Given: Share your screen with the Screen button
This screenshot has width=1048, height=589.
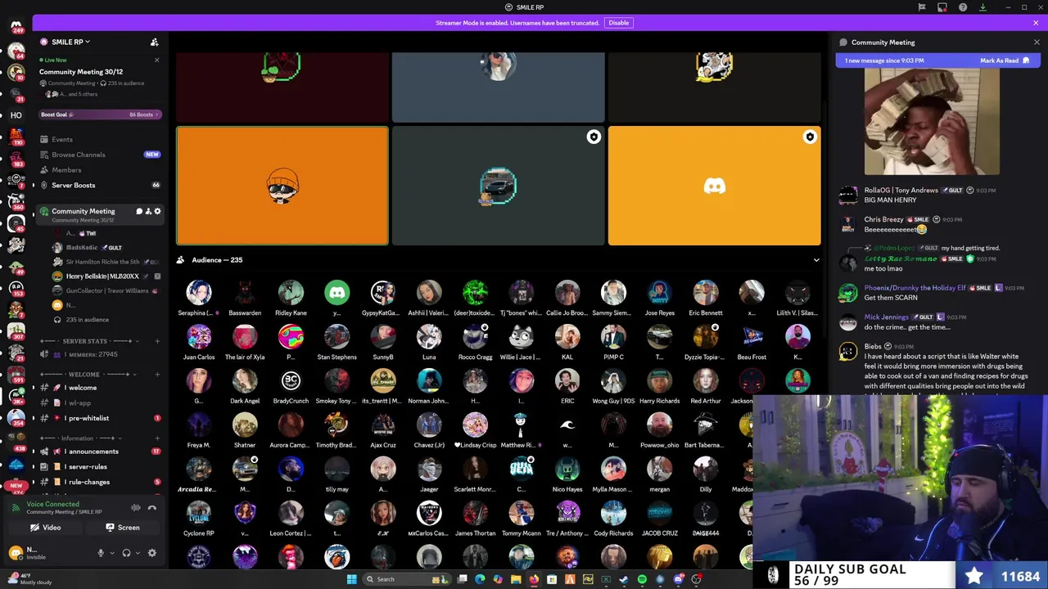Looking at the screenshot, I should click(x=123, y=528).
